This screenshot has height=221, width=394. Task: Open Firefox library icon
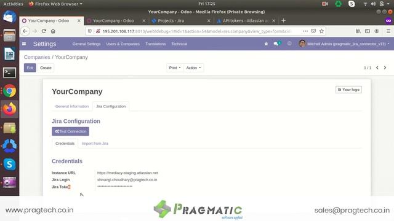[358, 31]
